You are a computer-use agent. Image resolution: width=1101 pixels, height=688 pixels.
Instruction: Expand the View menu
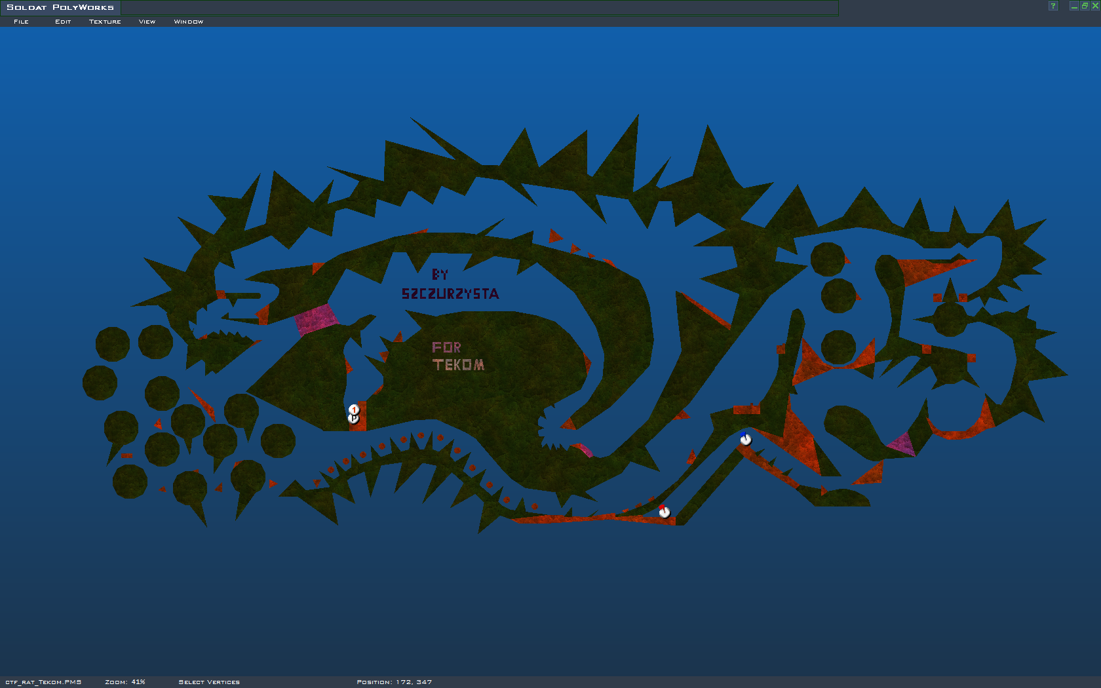147,22
